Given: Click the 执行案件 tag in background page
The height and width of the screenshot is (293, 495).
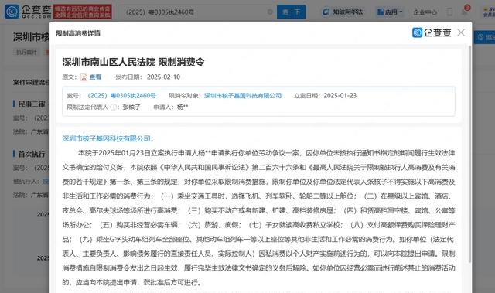Looking at the screenshot, I should (x=26, y=53).
